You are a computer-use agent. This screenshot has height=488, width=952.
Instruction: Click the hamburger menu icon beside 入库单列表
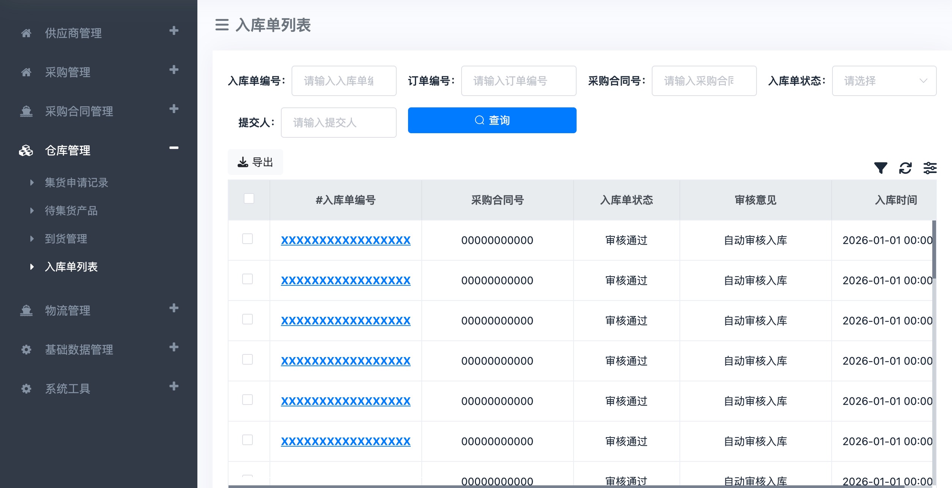(222, 25)
